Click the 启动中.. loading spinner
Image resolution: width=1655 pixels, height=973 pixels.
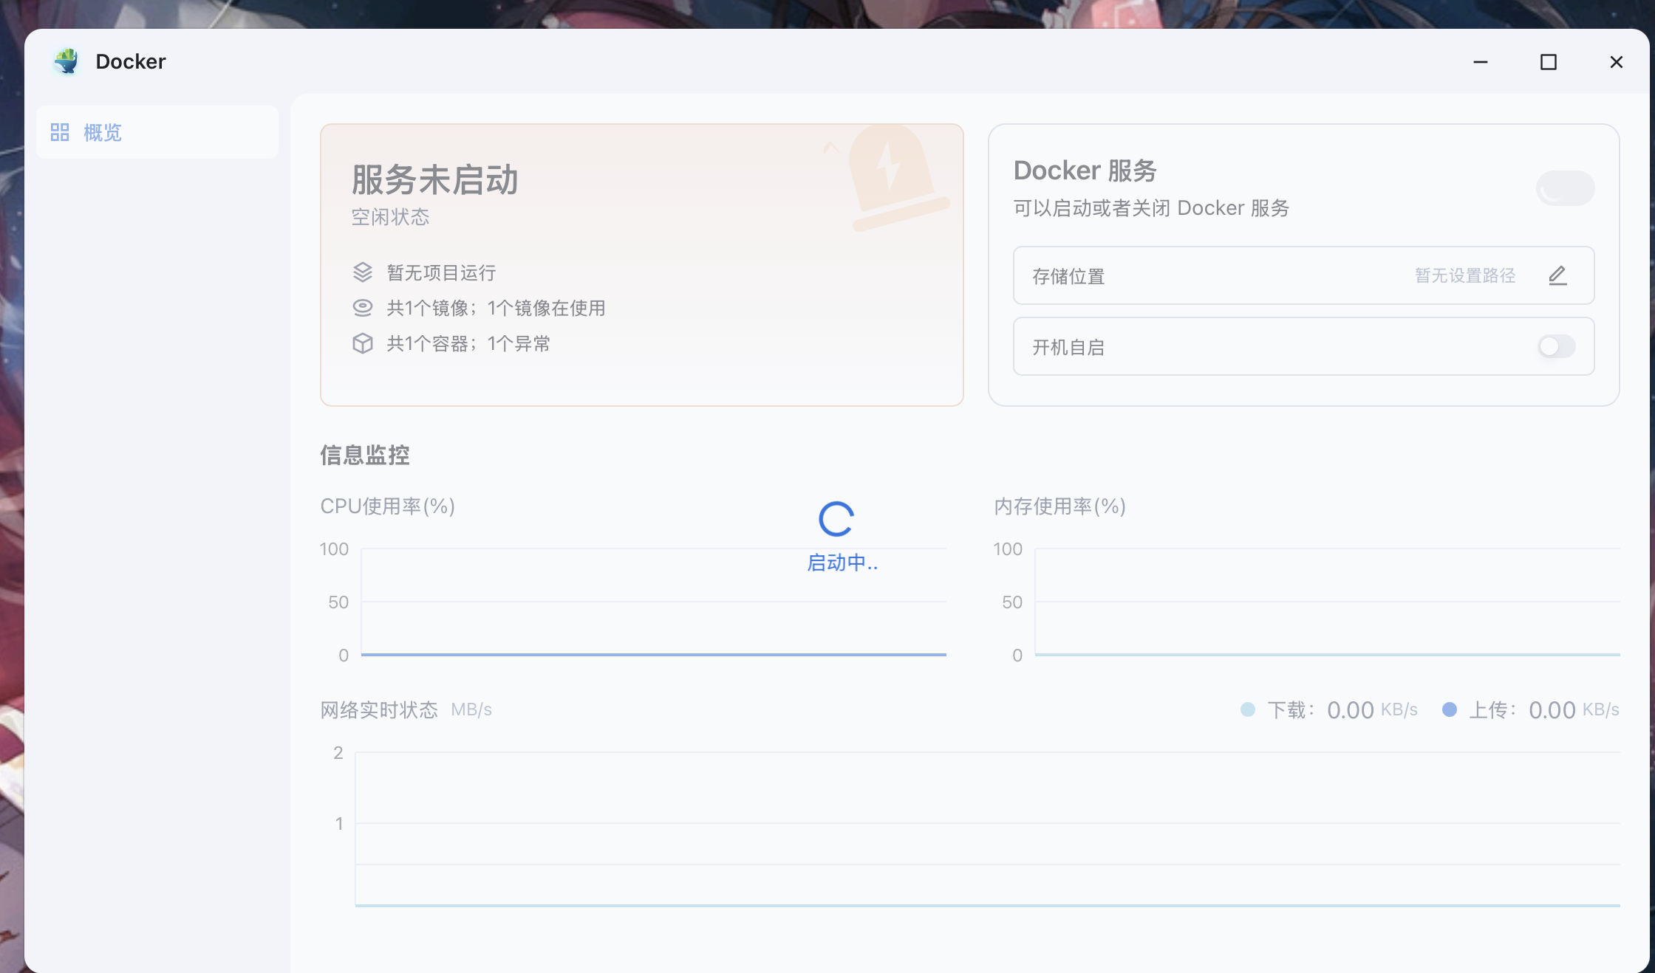coord(836,520)
